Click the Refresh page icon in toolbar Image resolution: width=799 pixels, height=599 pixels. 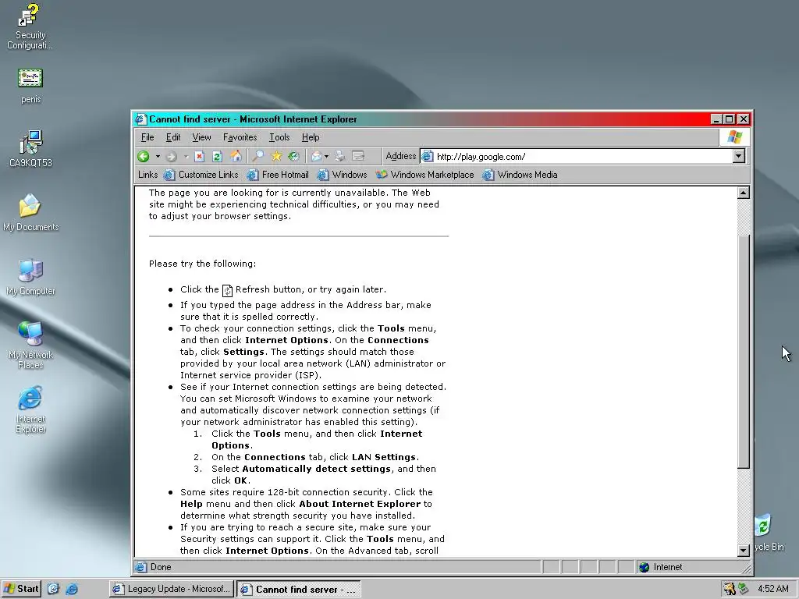tap(217, 156)
